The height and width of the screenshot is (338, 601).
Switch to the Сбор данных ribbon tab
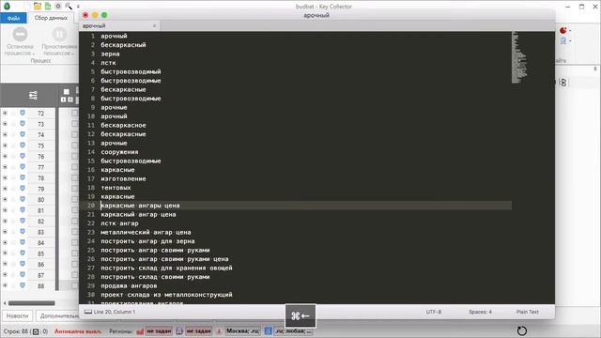(51, 18)
